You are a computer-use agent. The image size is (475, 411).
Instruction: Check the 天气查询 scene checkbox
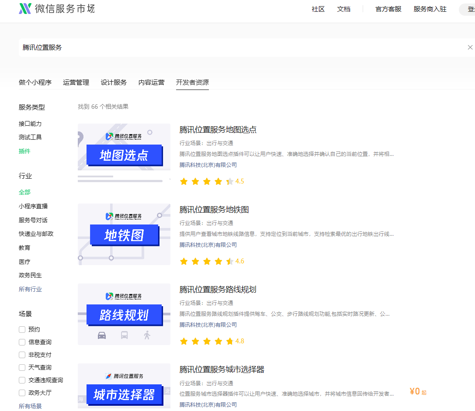[22, 367]
